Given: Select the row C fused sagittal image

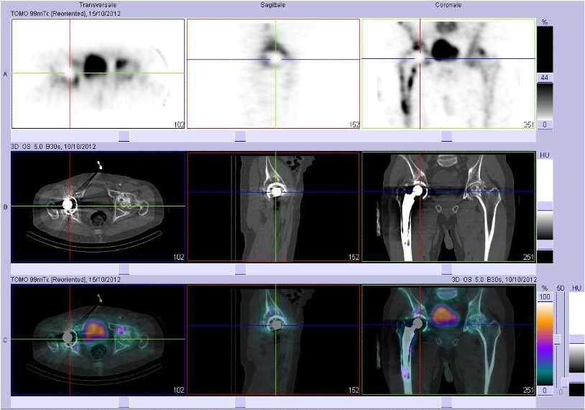Looking at the screenshot, I should [273, 340].
